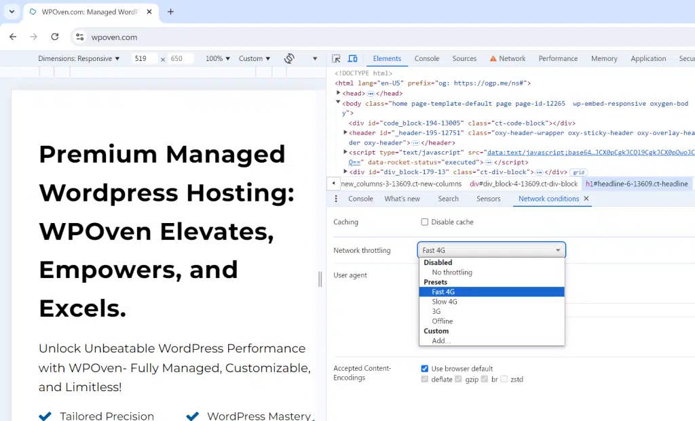Click the inspect element picker icon
The height and width of the screenshot is (421, 695).
[x=337, y=59]
